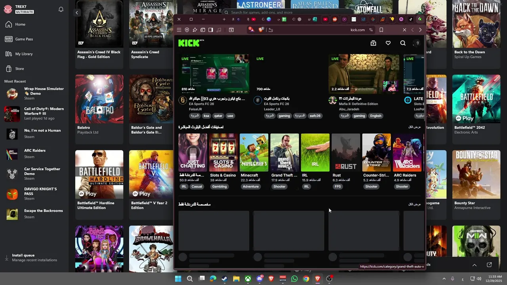Click the ksa tag chip
Image resolution: width=507 pixels, height=285 pixels.
[206, 116]
